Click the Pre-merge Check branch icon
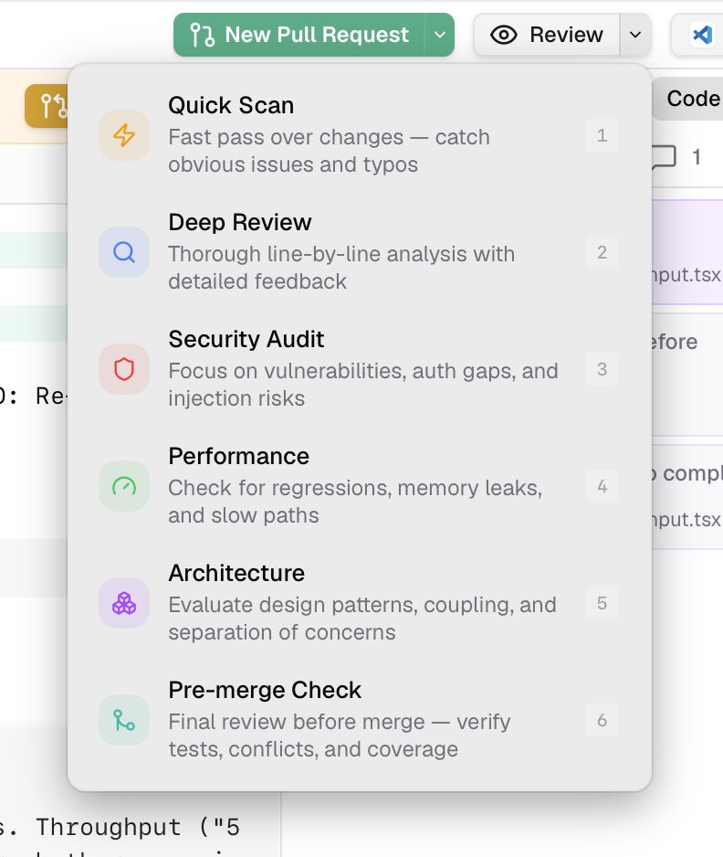 [x=124, y=720]
